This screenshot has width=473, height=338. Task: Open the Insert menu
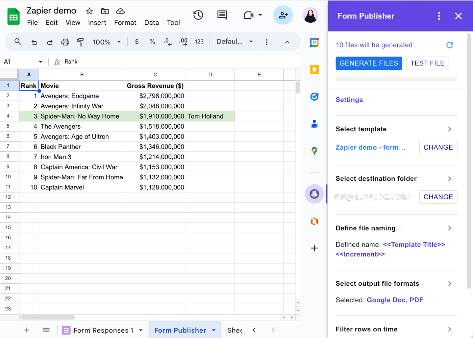click(x=97, y=23)
